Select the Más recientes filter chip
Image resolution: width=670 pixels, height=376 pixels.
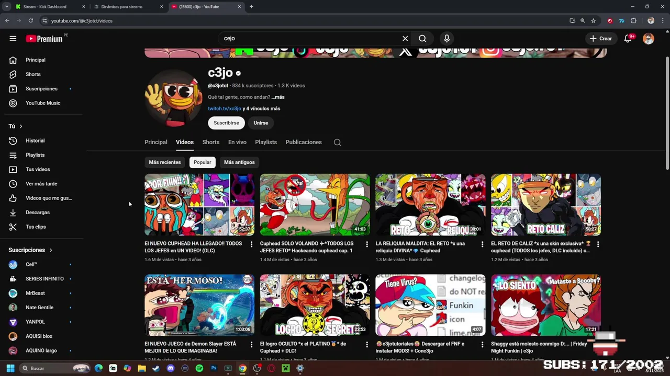[x=165, y=162]
